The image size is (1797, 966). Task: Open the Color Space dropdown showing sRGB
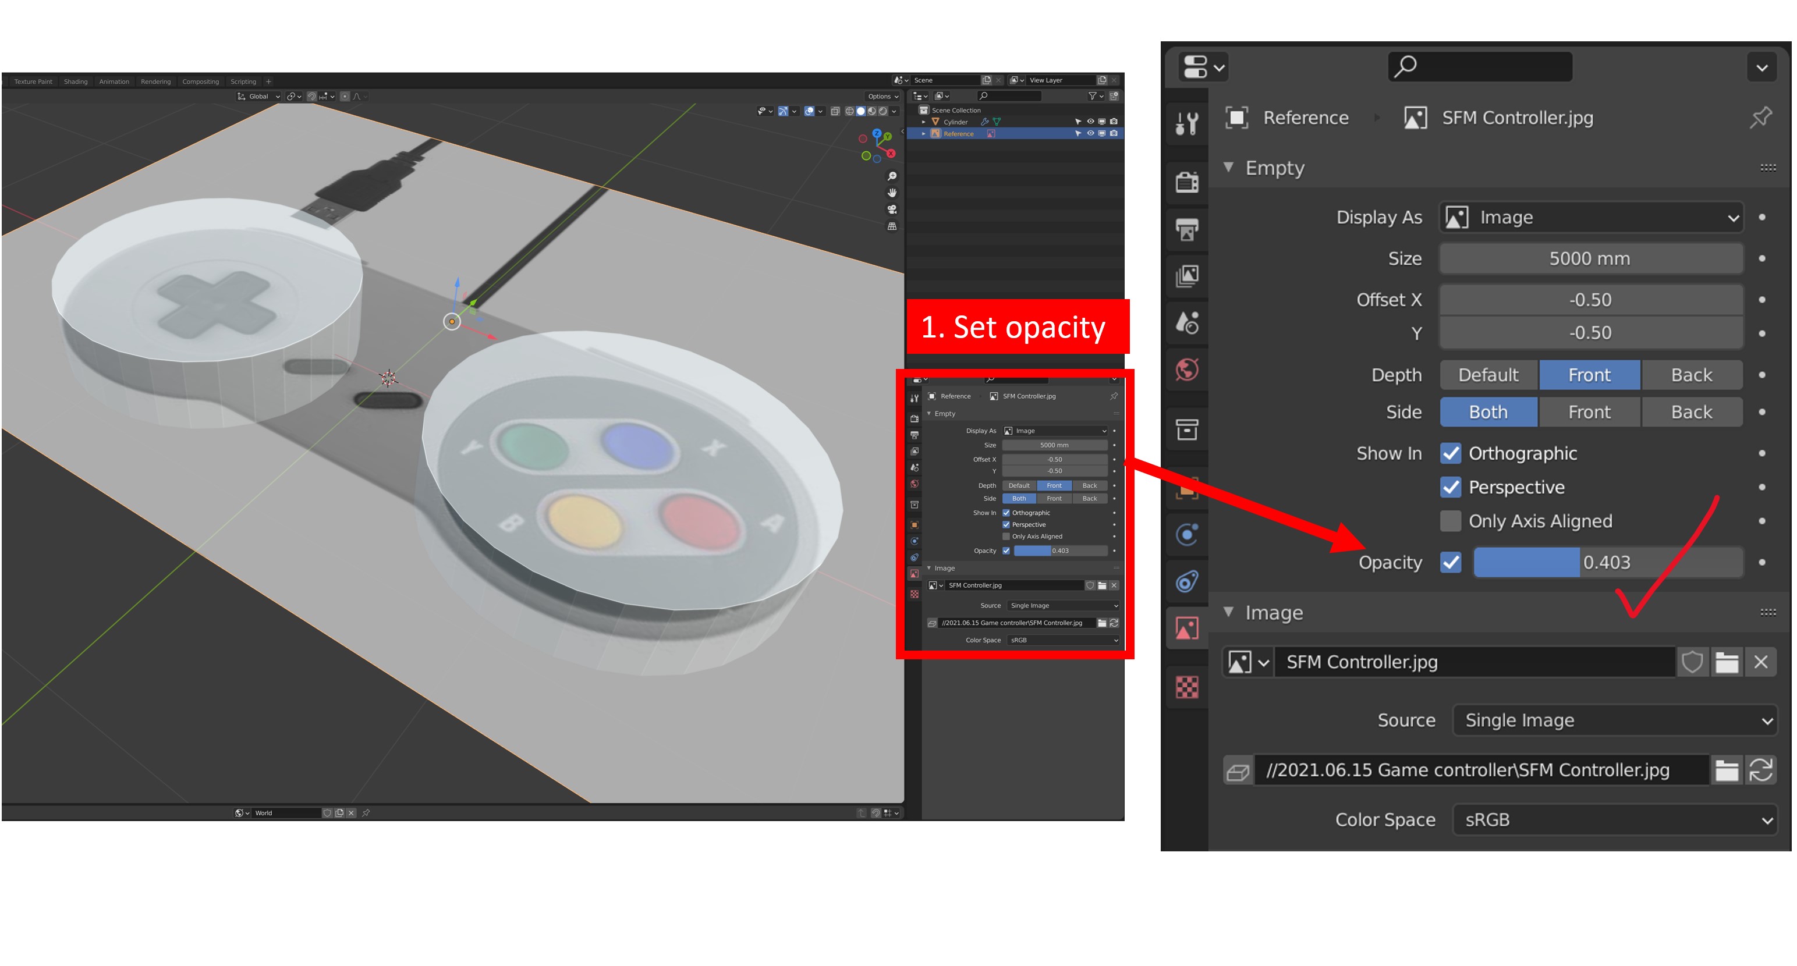click(1614, 819)
